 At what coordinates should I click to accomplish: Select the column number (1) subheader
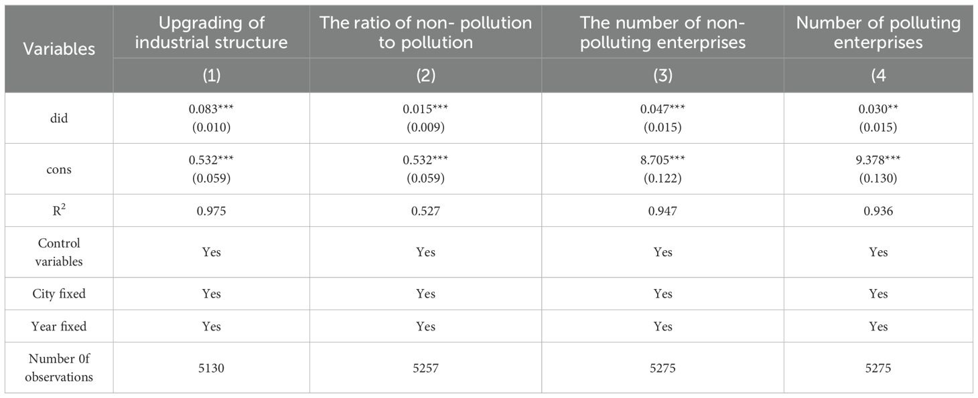click(211, 76)
